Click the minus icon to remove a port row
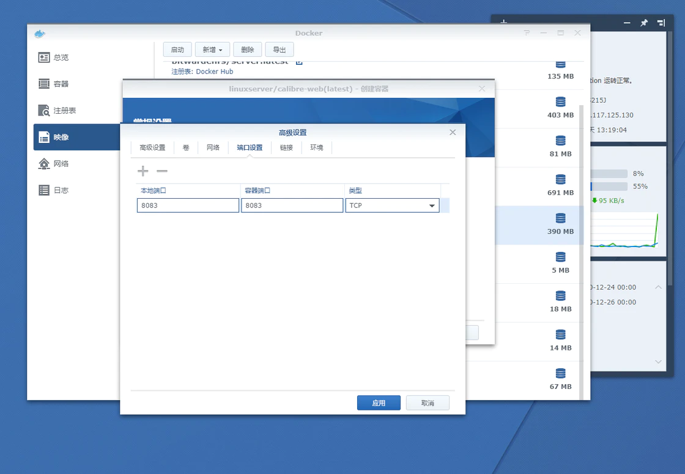This screenshot has width=685, height=474. click(x=162, y=171)
